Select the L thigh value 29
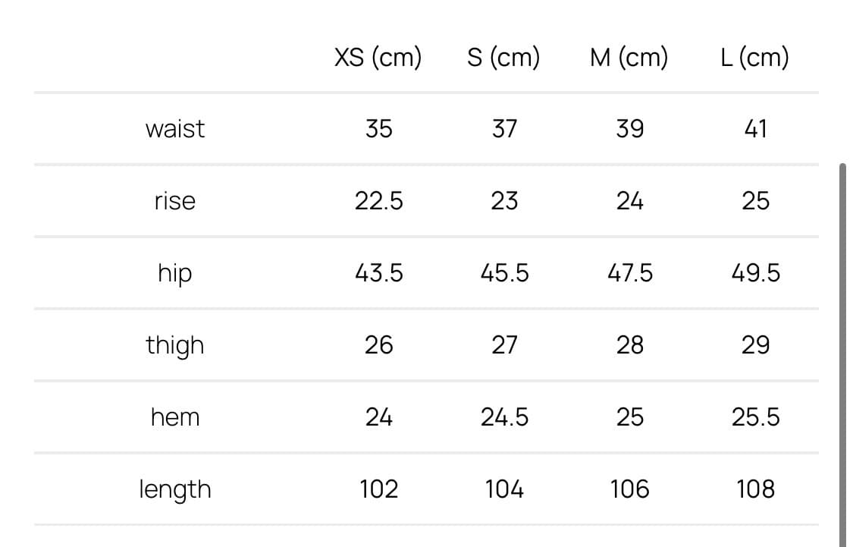This screenshot has height=547, width=853. [x=755, y=345]
